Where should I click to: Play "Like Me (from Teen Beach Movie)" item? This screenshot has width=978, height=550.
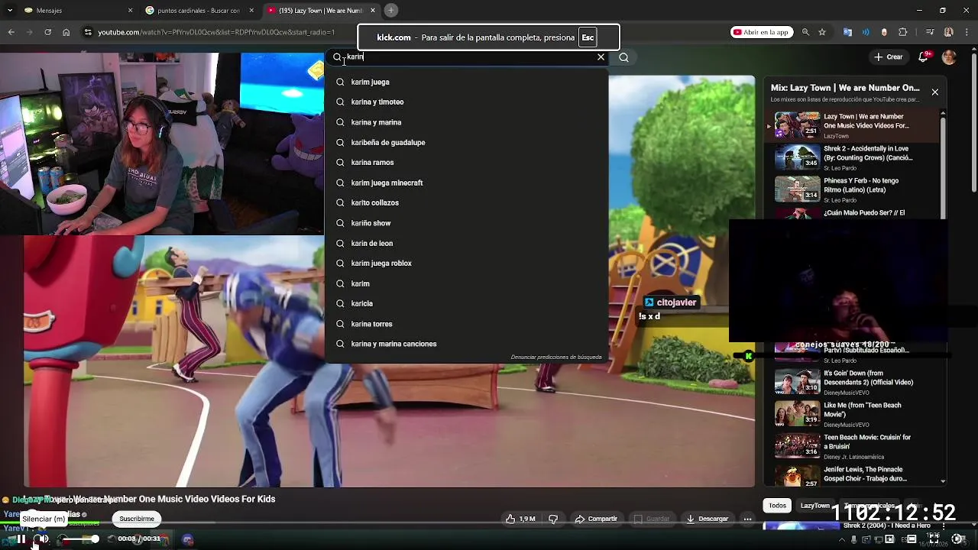click(x=852, y=414)
